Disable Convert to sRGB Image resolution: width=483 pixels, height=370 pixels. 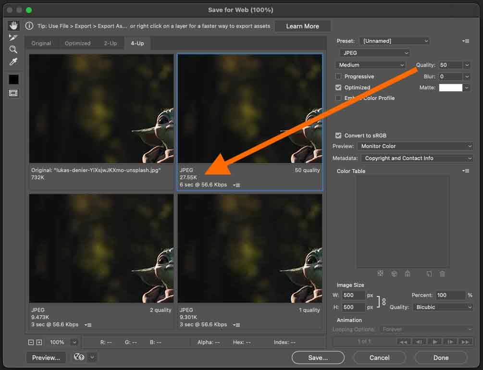click(338, 136)
